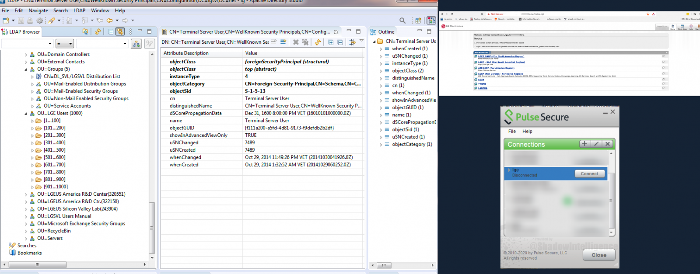Click the Attribute Description column header
Viewport: 700px width, 274px height.
tap(201, 53)
